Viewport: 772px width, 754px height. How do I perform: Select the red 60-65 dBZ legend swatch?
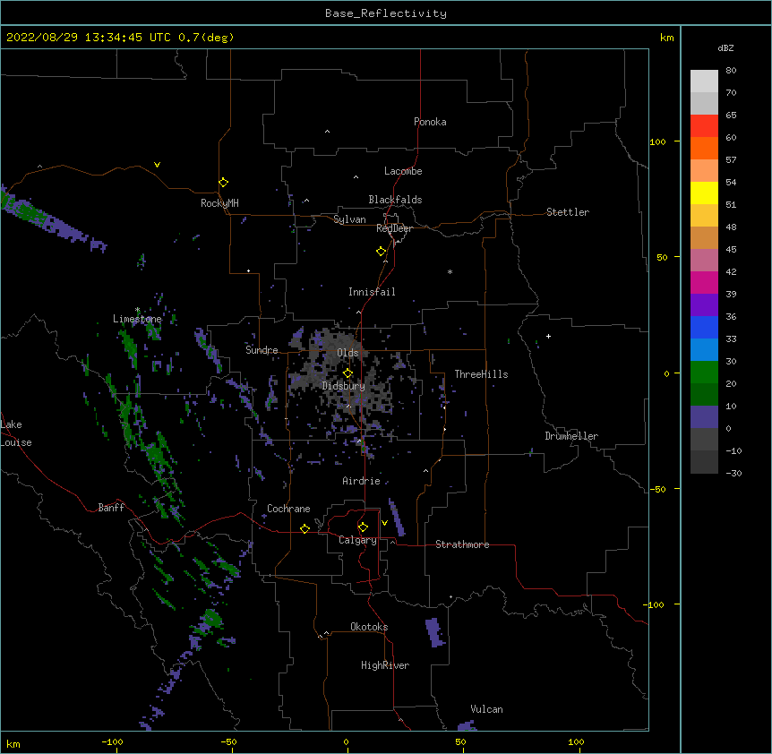pos(704,126)
